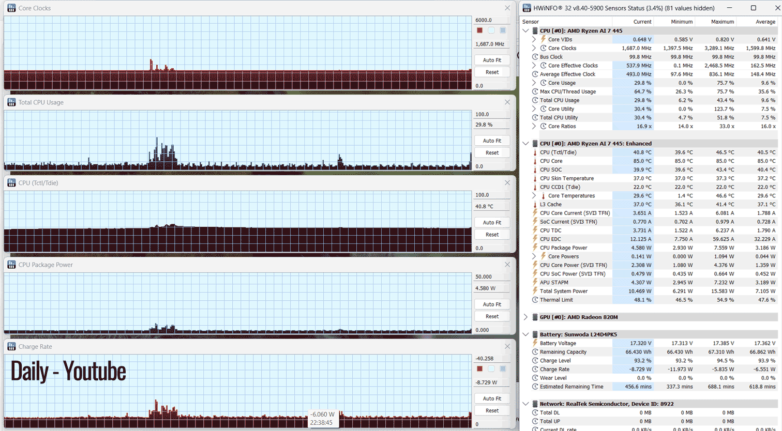
Task: Expand the Core Ratios row
Action: (x=534, y=126)
